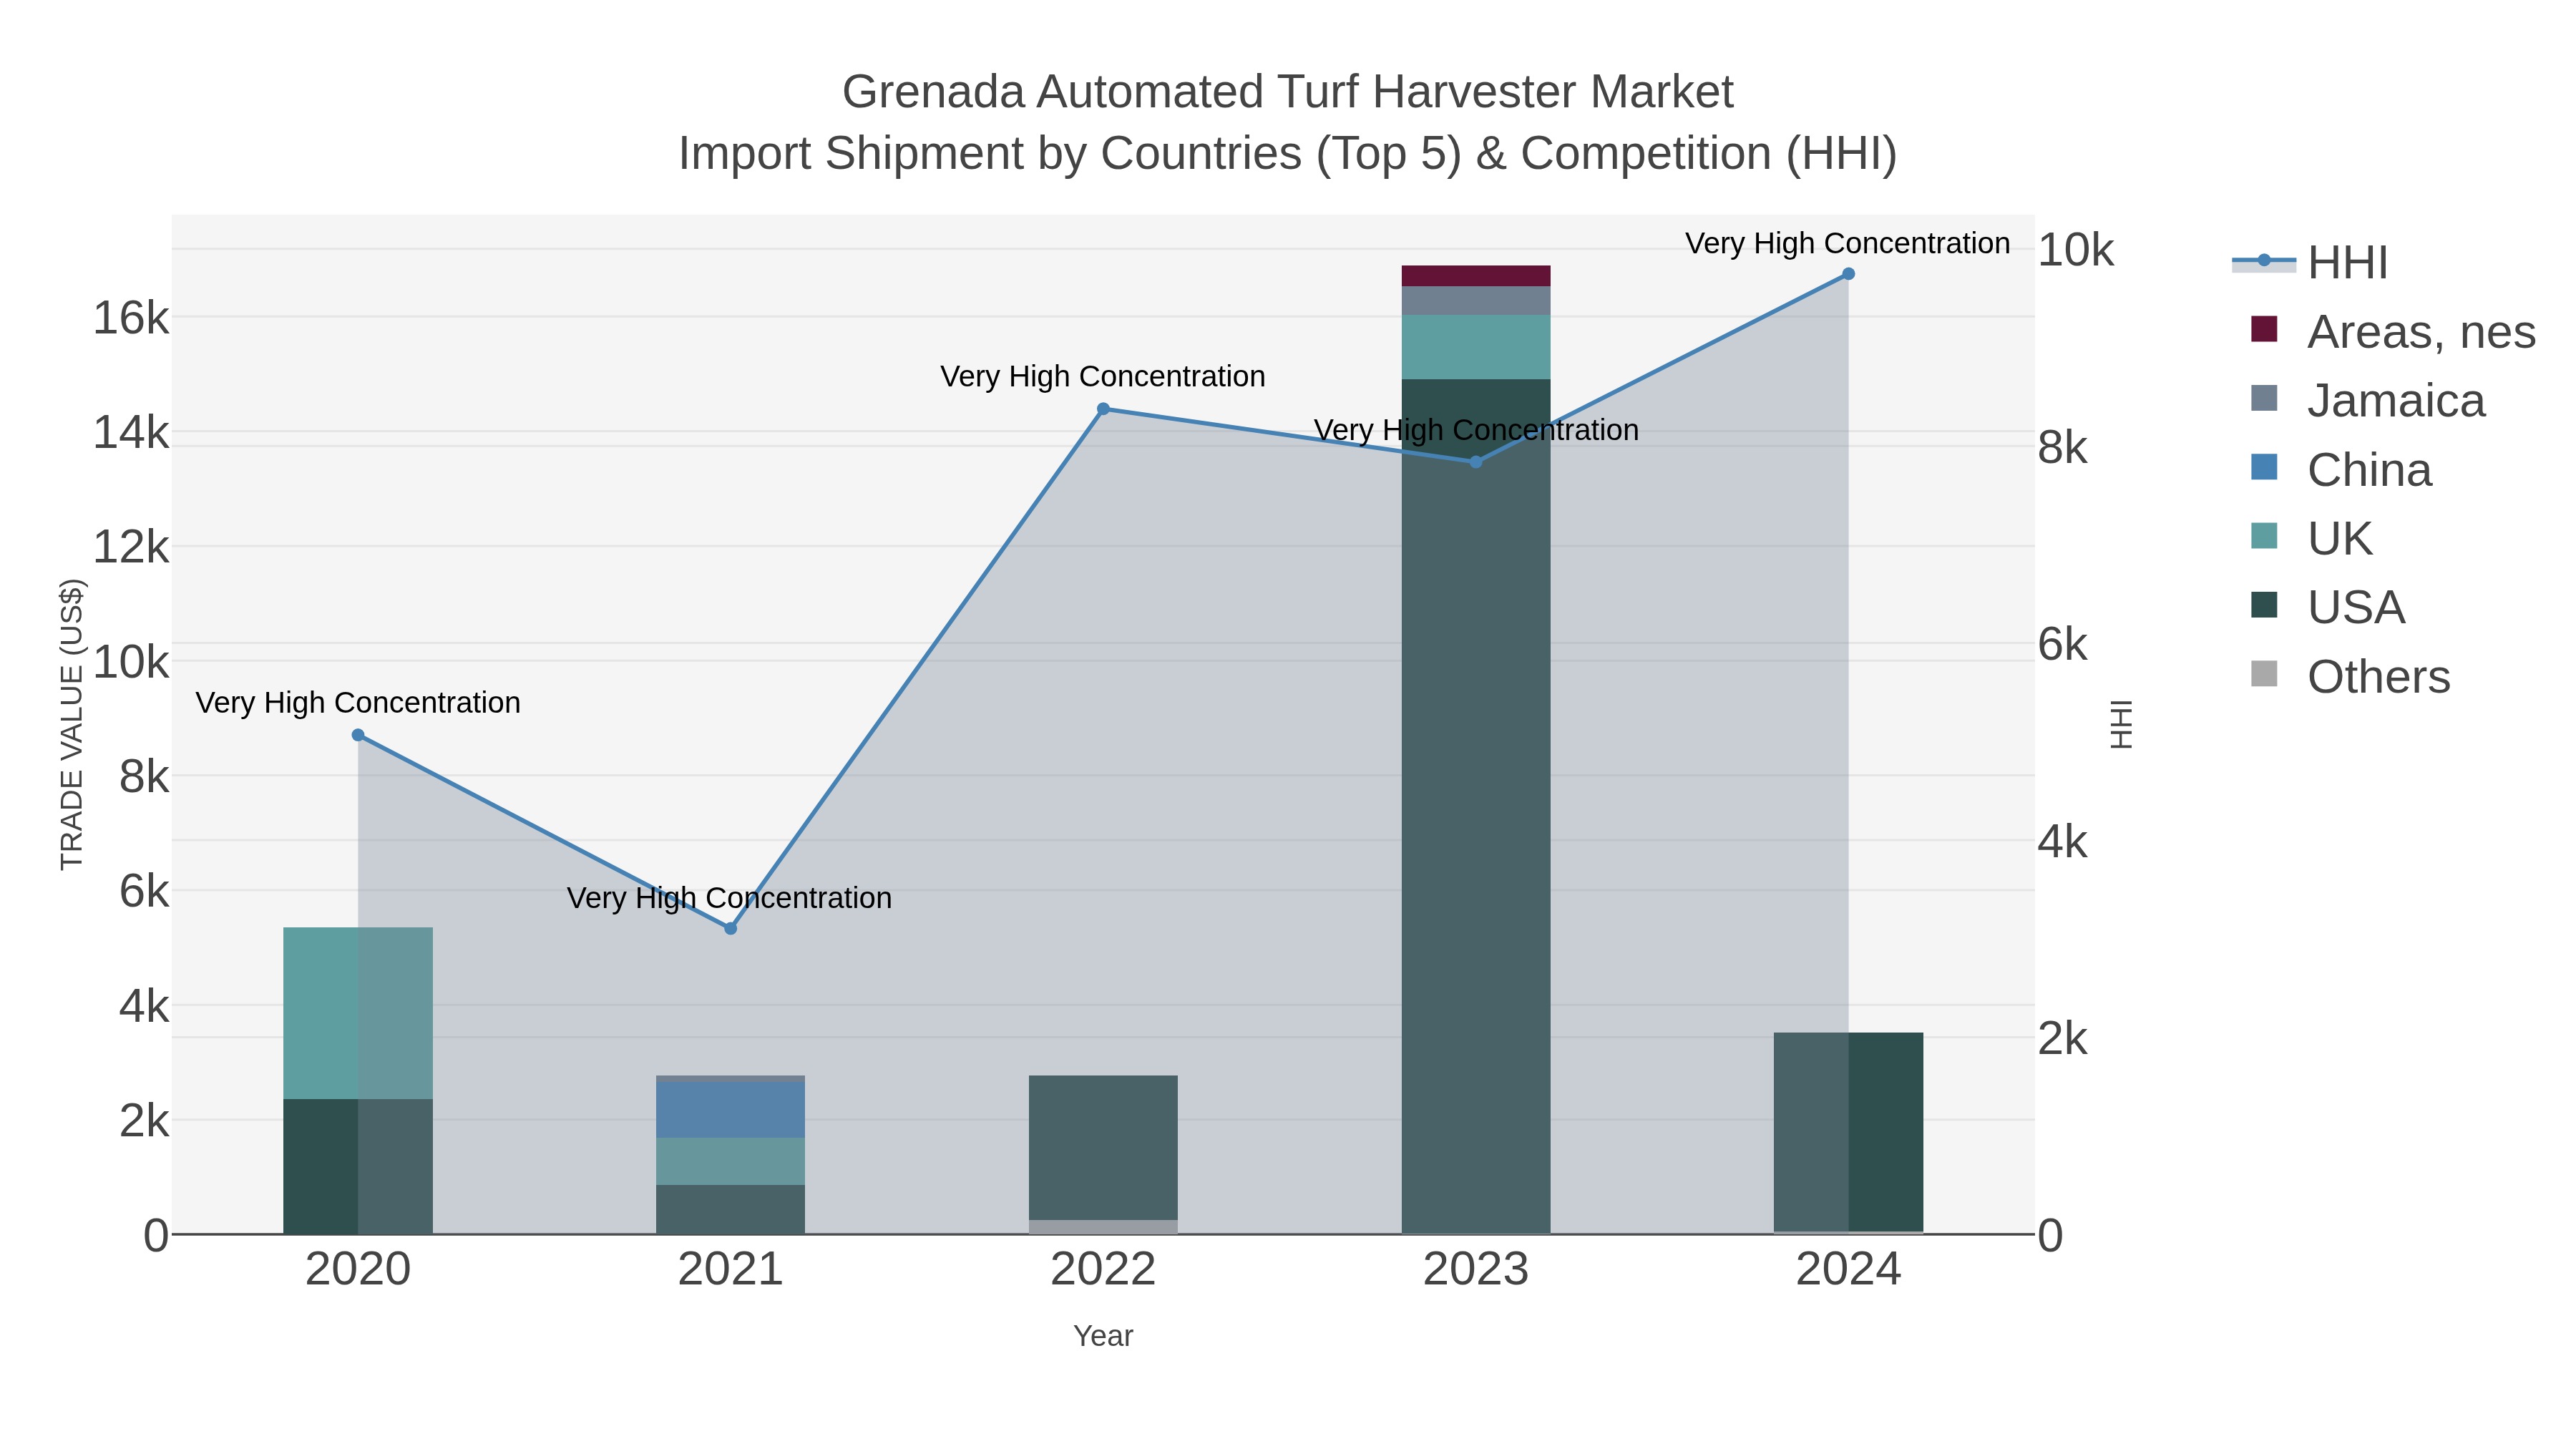Click the Others gray legend swatch
This screenshot has height=1449, width=2576.
coord(2264,674)
